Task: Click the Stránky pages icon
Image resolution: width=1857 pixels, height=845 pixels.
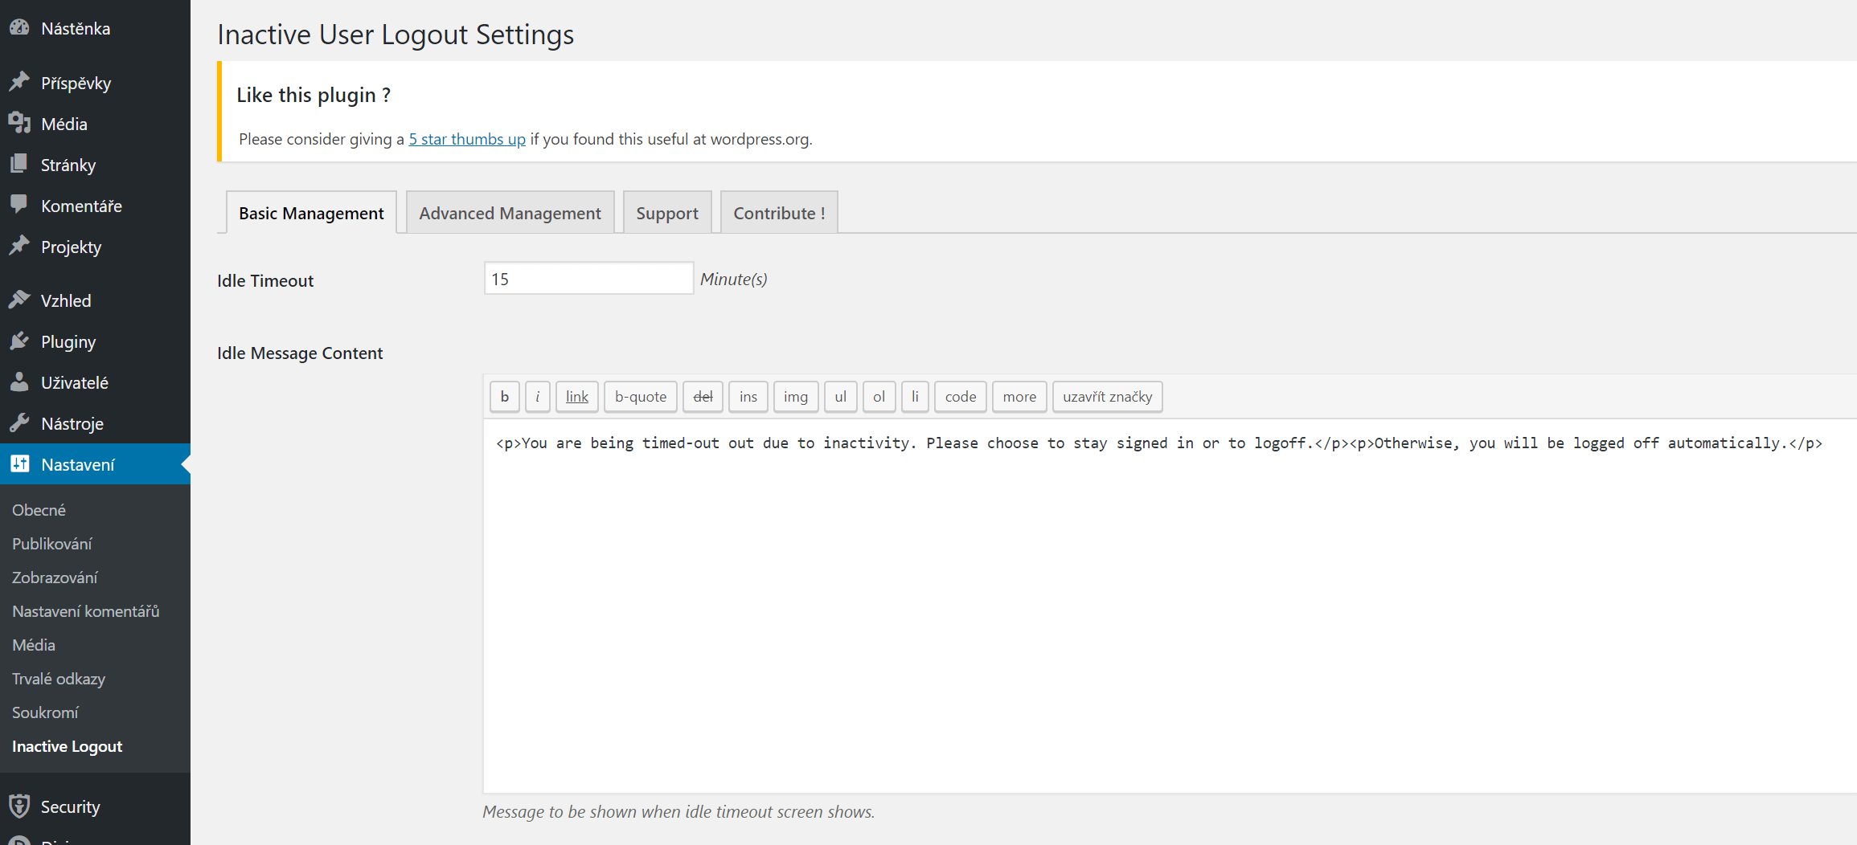Action: pyautogui.click(x=20, y=165)
